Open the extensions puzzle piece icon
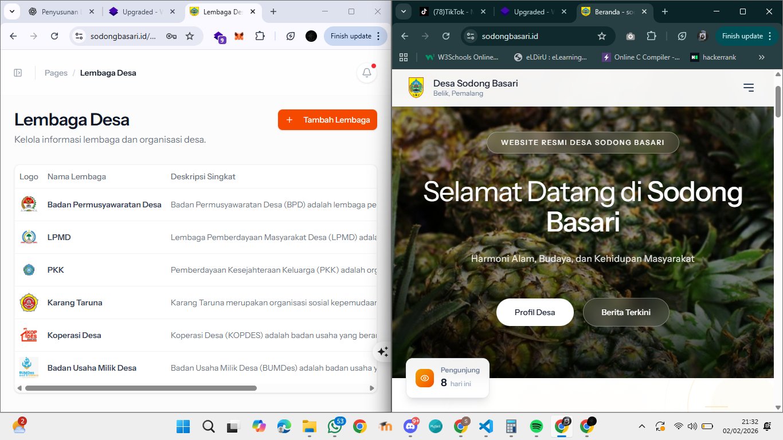 pos(260,36)
